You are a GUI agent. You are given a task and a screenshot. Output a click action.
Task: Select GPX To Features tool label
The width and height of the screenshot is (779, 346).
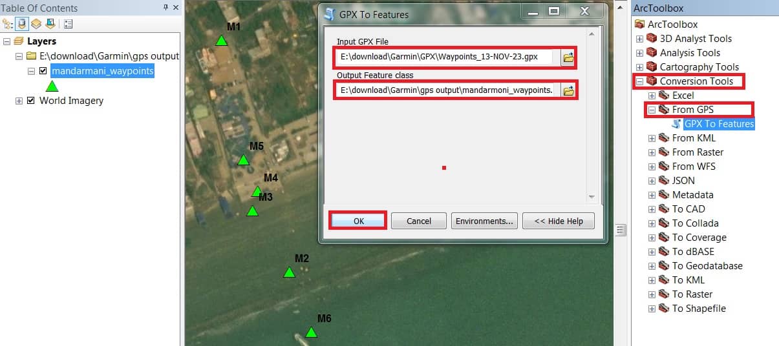tap(719, 124)
